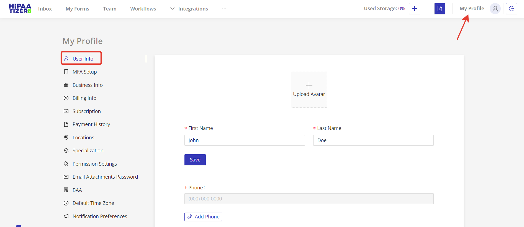Click the Default Time Zone clock icon
This screenshot has height=227, width=524.
click(66, 203)
